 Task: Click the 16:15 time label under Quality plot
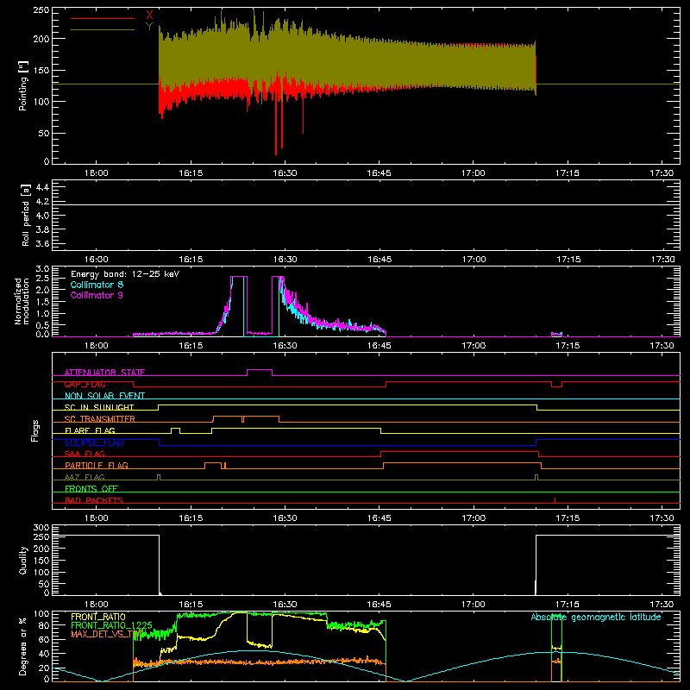[191, 605]
